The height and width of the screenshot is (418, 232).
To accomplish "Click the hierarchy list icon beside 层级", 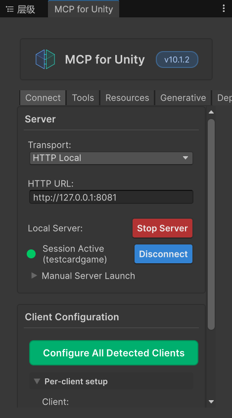I will pos(10,9).
